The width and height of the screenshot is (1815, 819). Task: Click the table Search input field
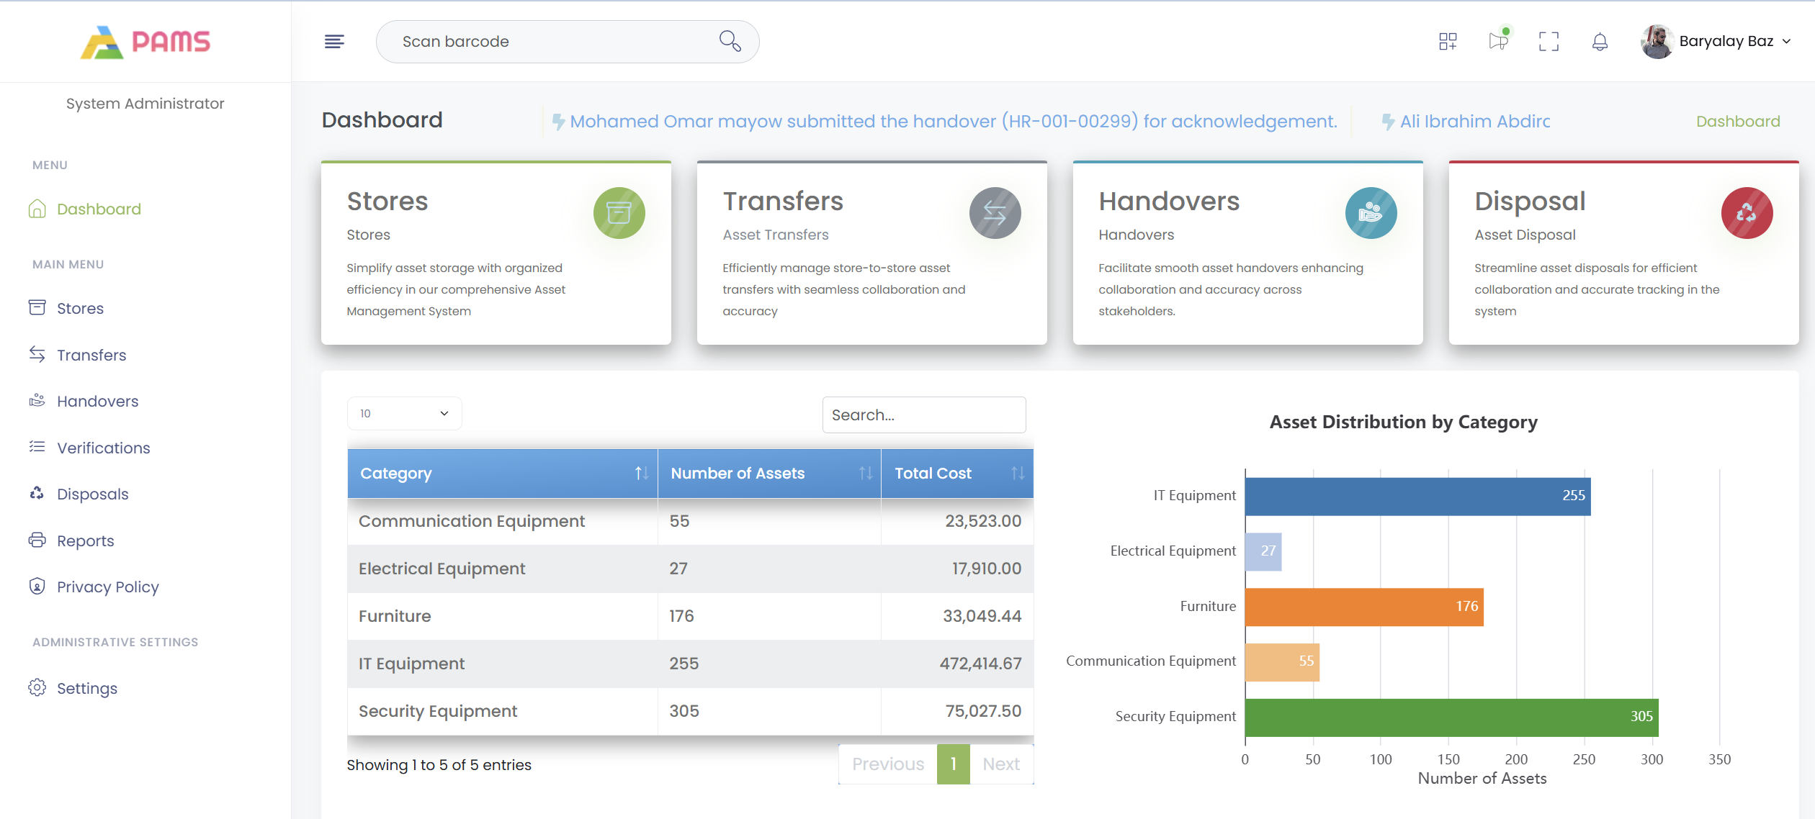click(x=923, y=415)
